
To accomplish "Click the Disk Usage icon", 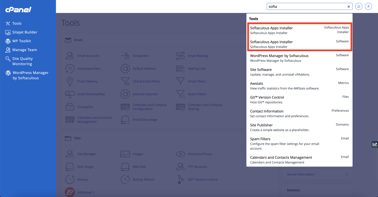I will (x=70, y=167).
